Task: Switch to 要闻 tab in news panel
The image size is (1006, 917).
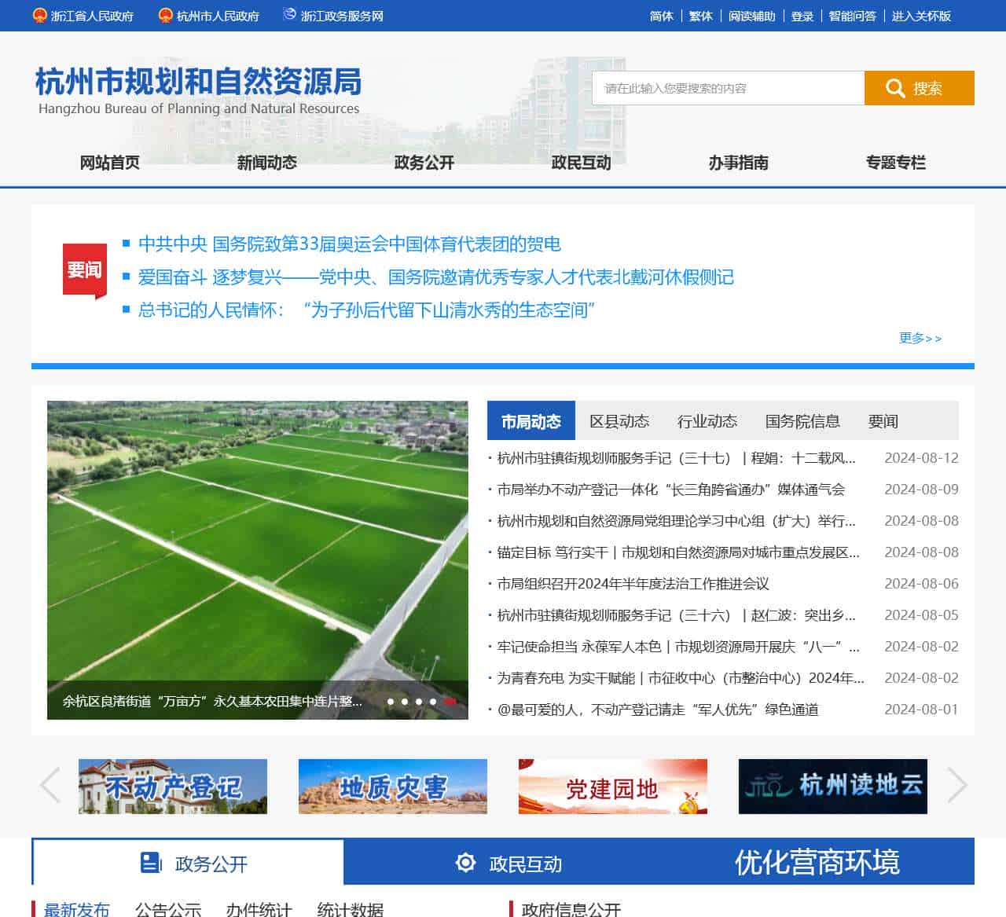Action: tap(883, 421)
